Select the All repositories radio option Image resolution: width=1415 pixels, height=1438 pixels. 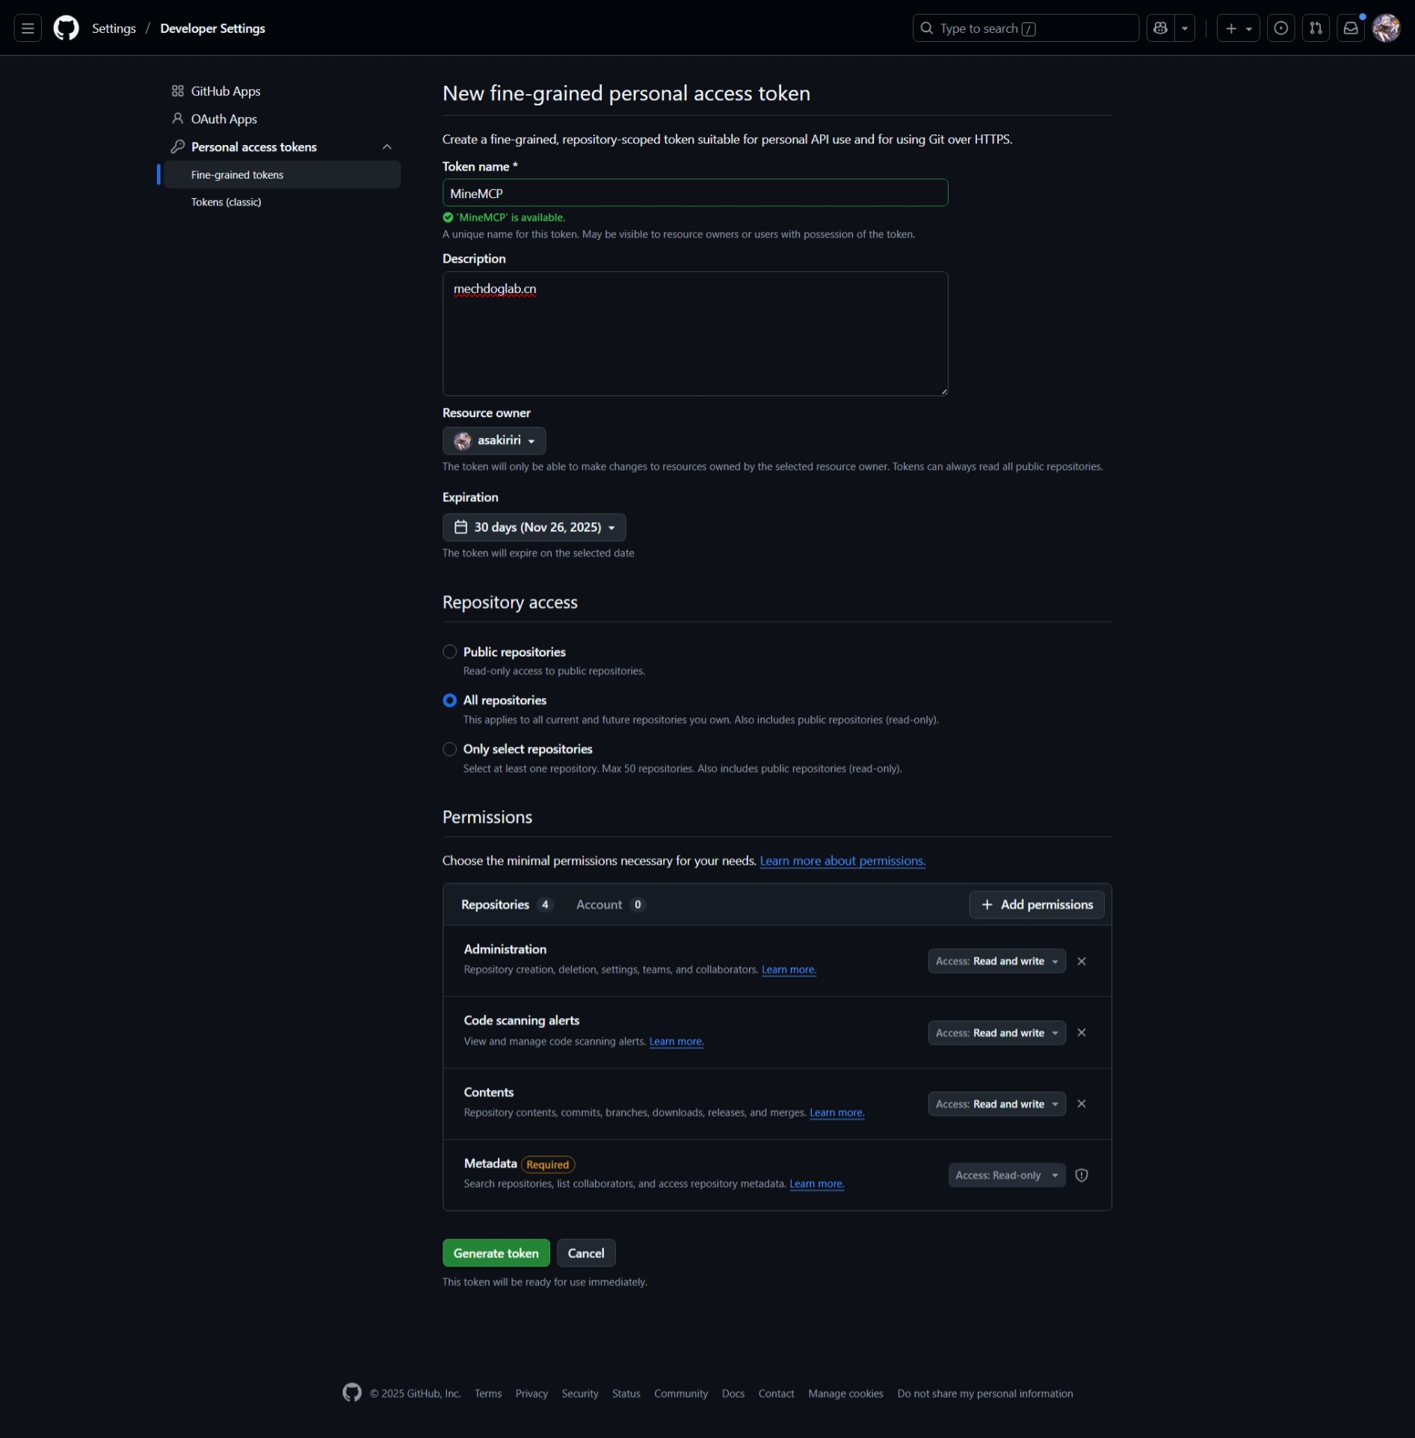449,700
